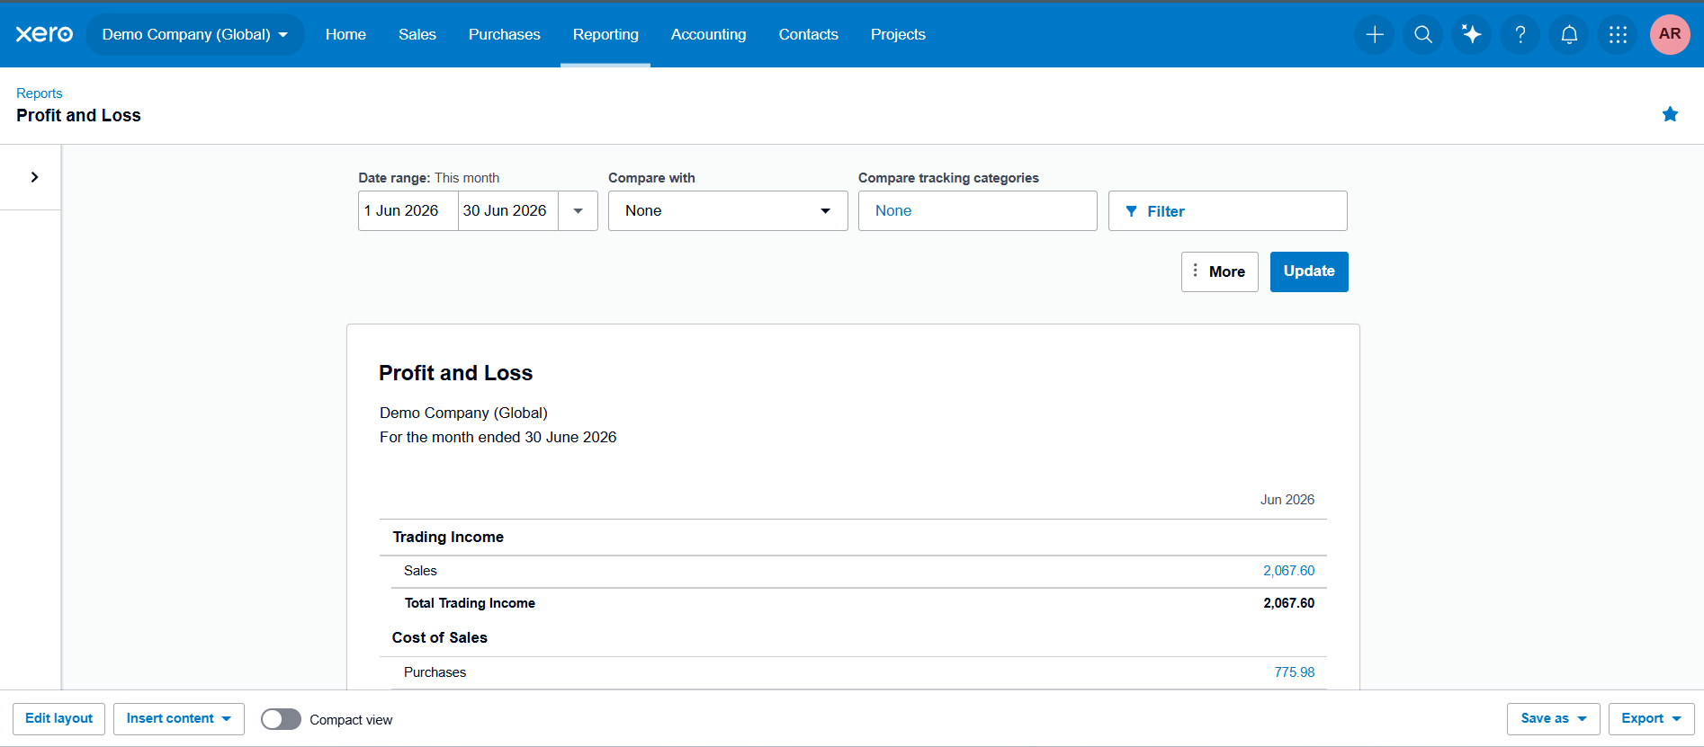Open the Save as dropdown

1554,718
